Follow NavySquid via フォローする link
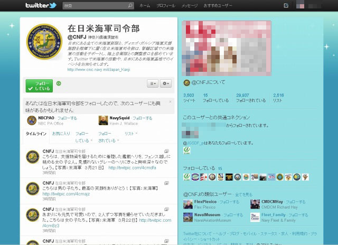 click(142, 118)
